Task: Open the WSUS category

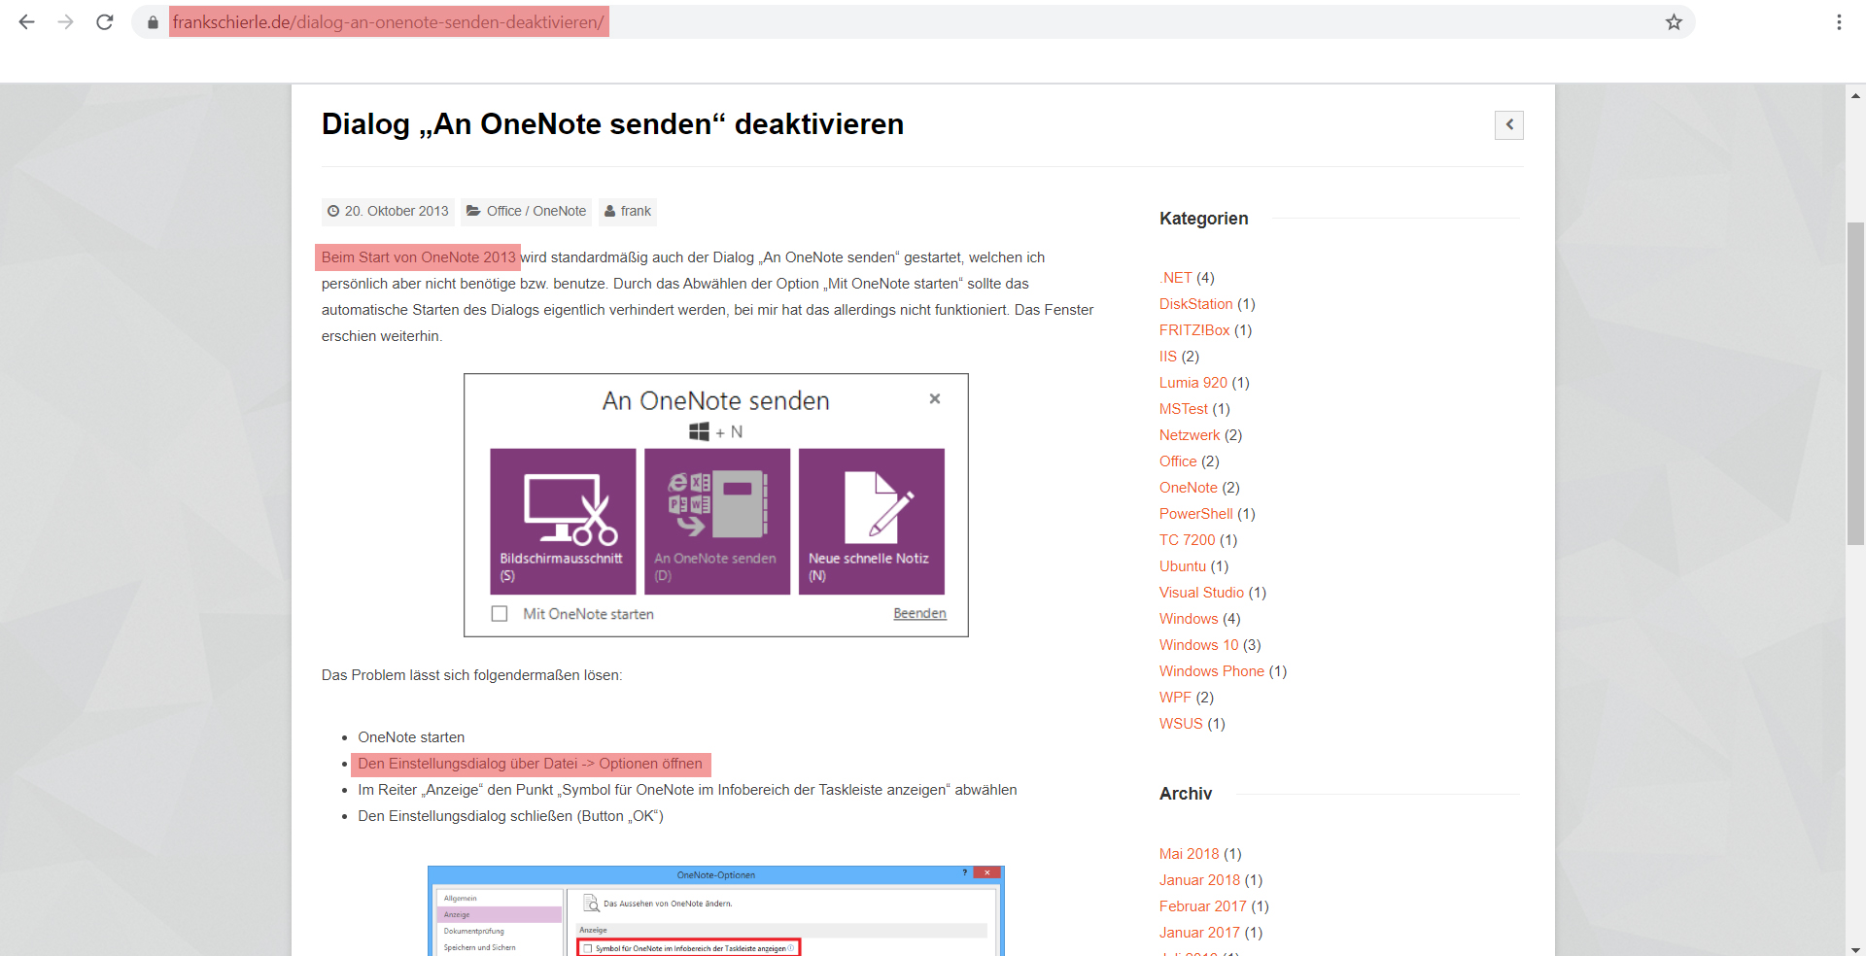Action: (x=1181, y=724)
